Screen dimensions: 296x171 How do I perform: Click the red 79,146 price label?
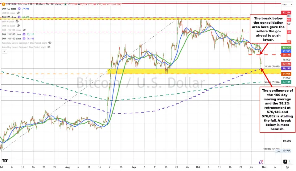tap(286, 55)
